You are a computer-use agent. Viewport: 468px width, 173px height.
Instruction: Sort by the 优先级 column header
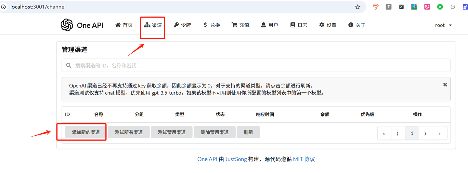pos(368,114)
